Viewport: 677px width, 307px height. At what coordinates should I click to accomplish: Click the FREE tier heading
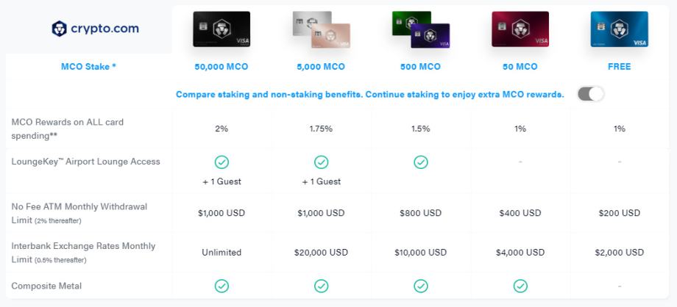pos(619,67)
